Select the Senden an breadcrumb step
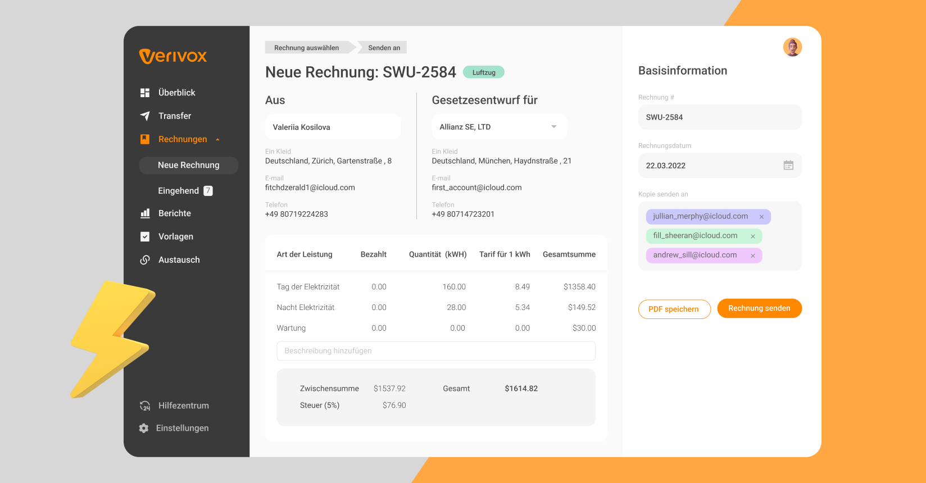The image size is (926, 483). pos(384,48)
